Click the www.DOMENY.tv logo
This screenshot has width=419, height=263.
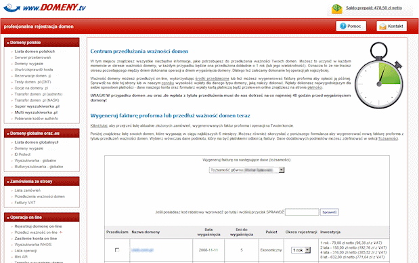tap(45, 7)
